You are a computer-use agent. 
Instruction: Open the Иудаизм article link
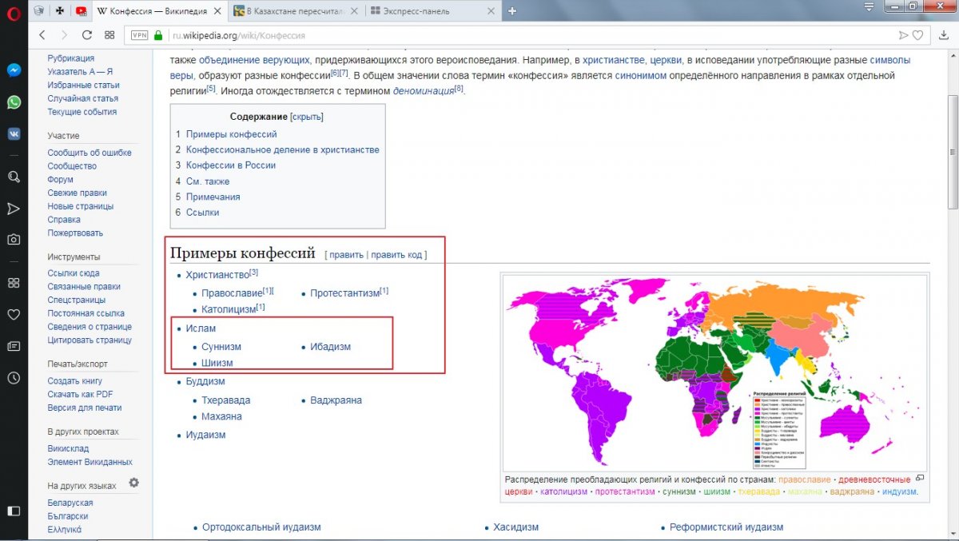tap(206, 435)
